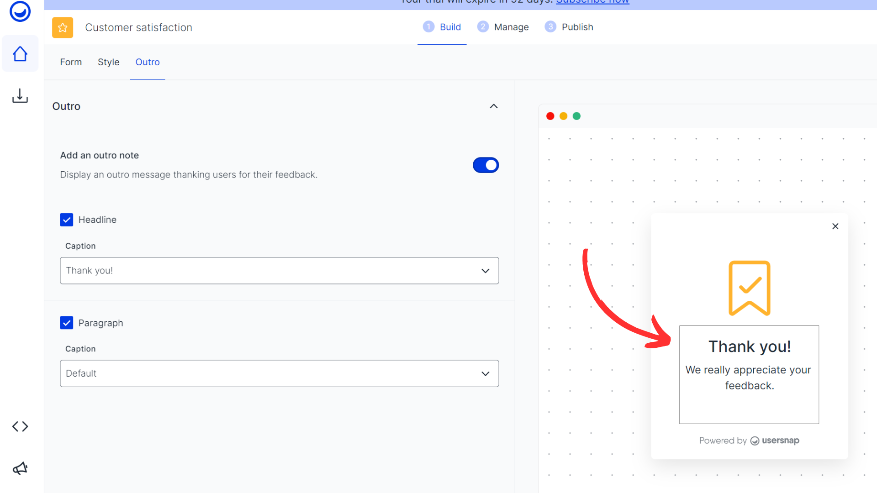
Task: Click the megaphone announcements icon
Action: 20,468
